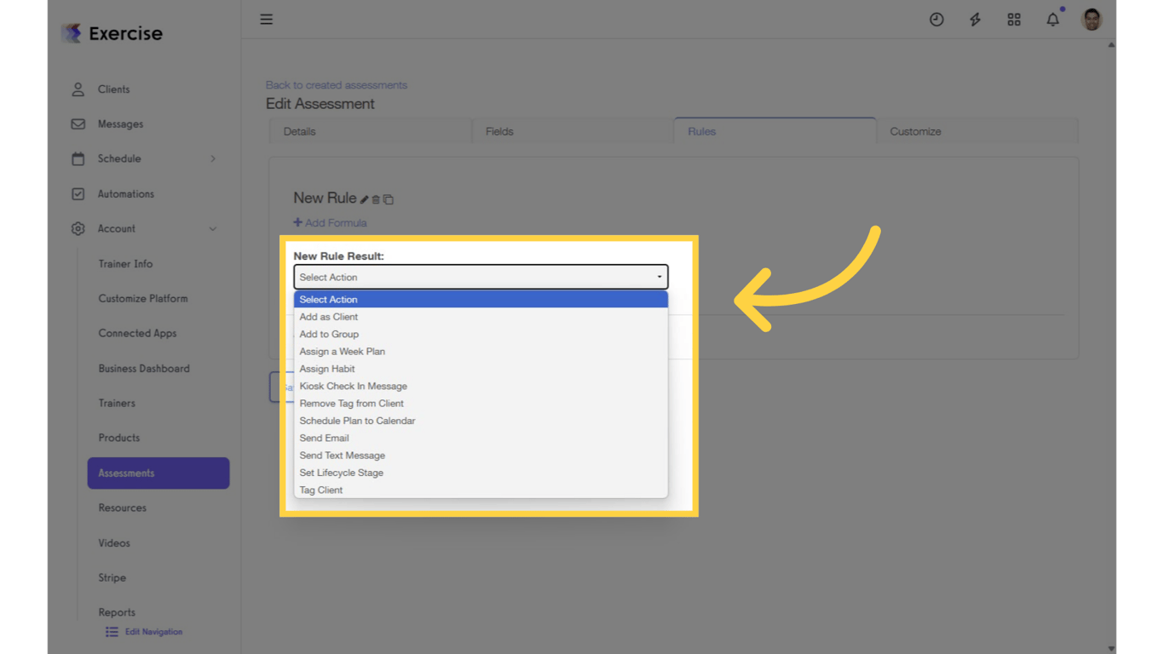Duplicate the New Rule with the copy icon
Image resolution: width=1164 pixels, height=654 pixels.
click(x=389, y=198)
